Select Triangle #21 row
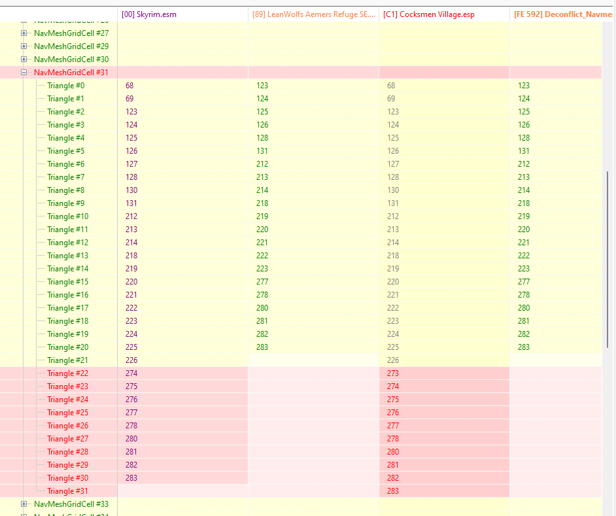The height and width of the screenshot is (516, 616). tap(301, 360)
